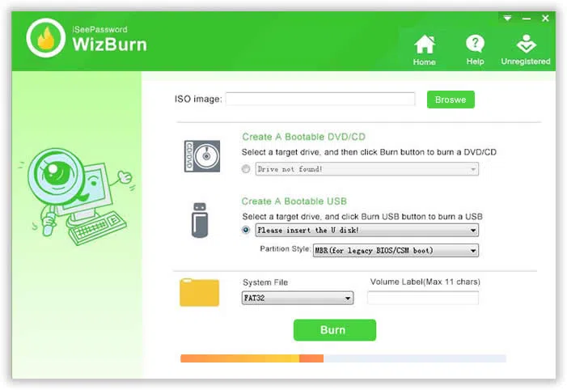The height and width of the screenshot is (390, 567).
Task: Click into the Volume Label text field
Action: pyautogui.click(x=422, y=298)
